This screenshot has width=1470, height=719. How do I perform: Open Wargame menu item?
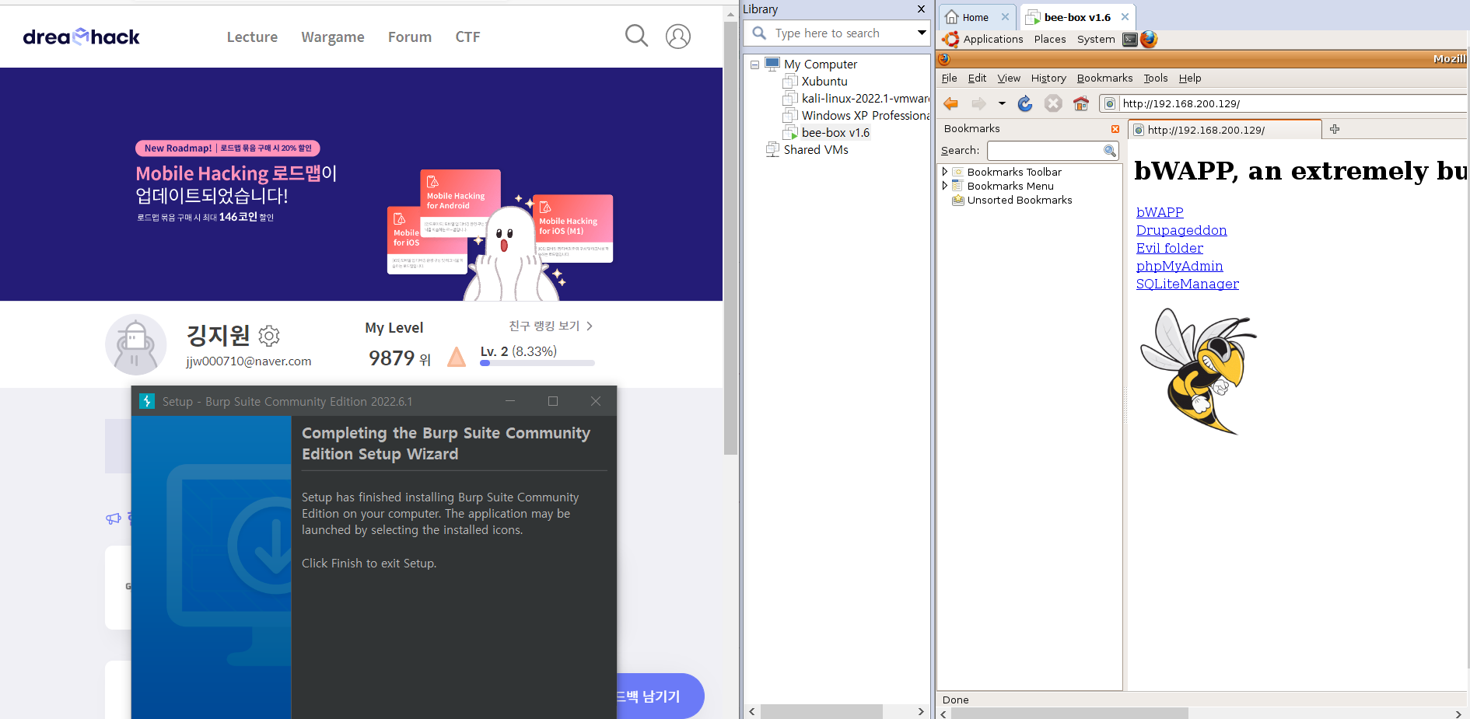[333, 37]
